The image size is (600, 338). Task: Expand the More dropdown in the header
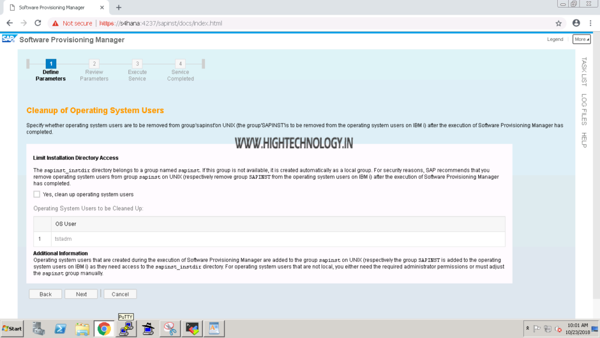pyautogui.click(x=581, y=39)
